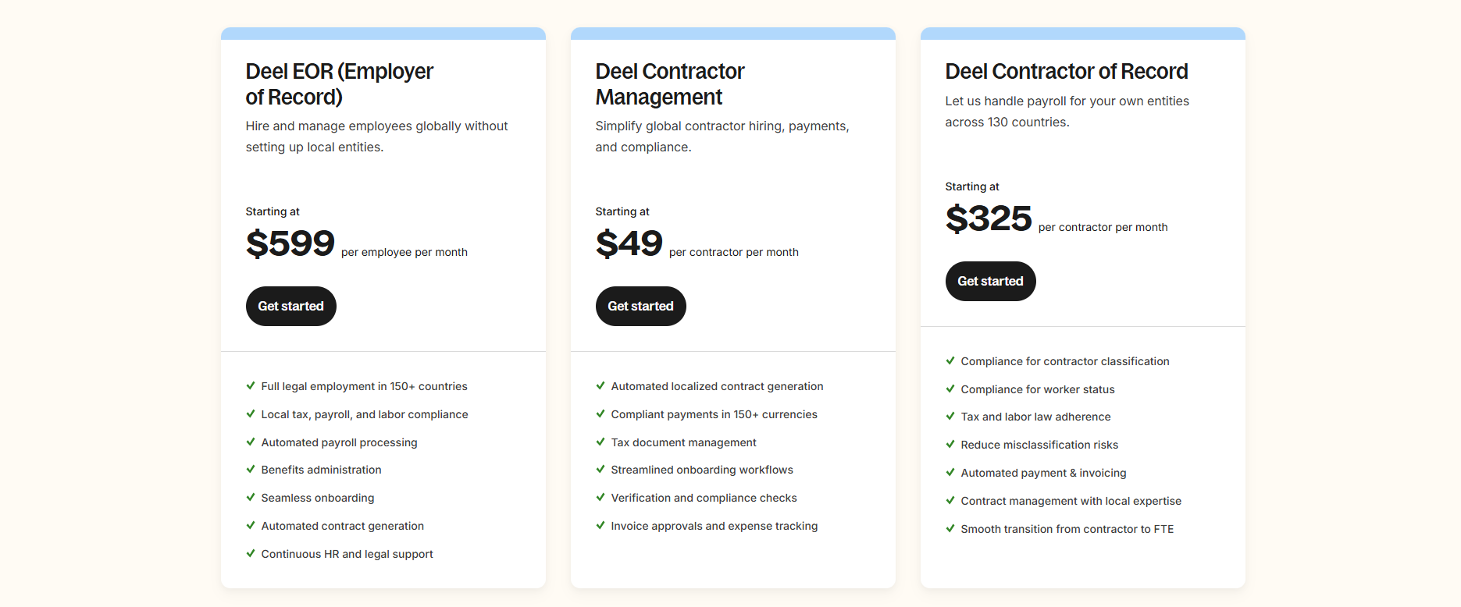The height and width of the screenshot is (607, 1461).
Task: Click Local tax, payroll, and labor compliance text
Action: click(x=365, y=414)
